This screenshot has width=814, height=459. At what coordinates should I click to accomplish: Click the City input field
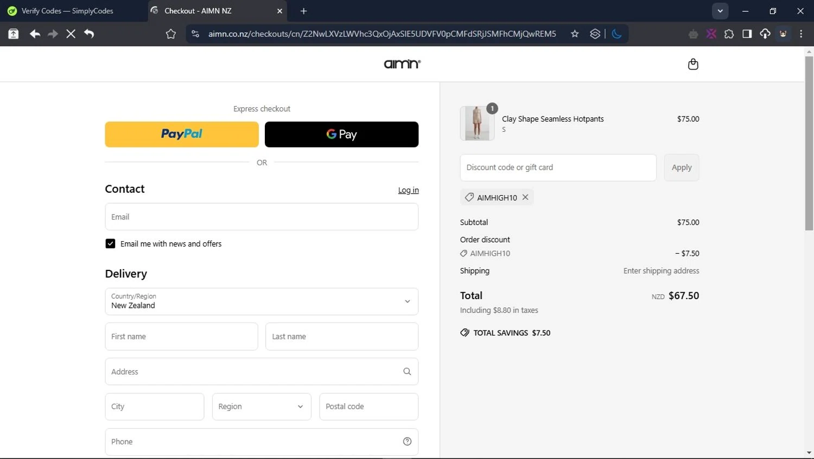pos(155,406)
